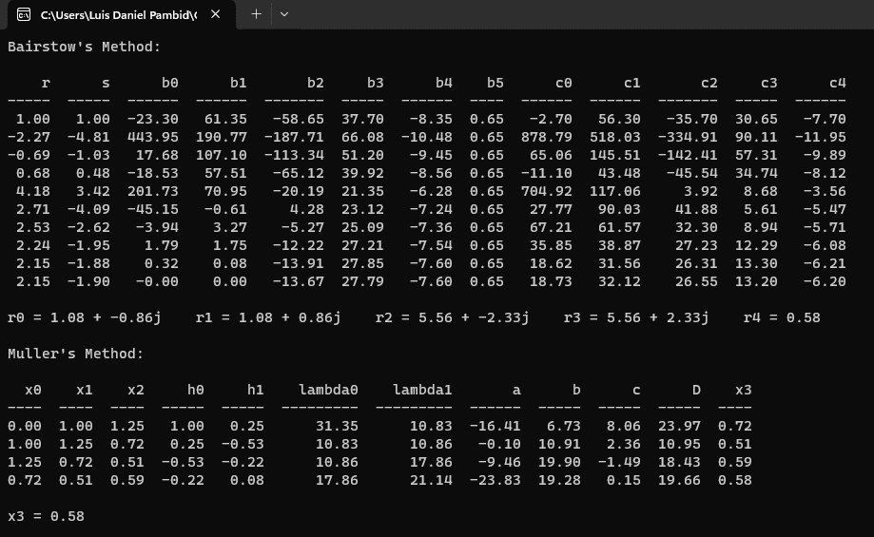Click the "Bairstow's Method:" heading
The image size is (874, 537).
pyautogui.click(x=84, y=47)
